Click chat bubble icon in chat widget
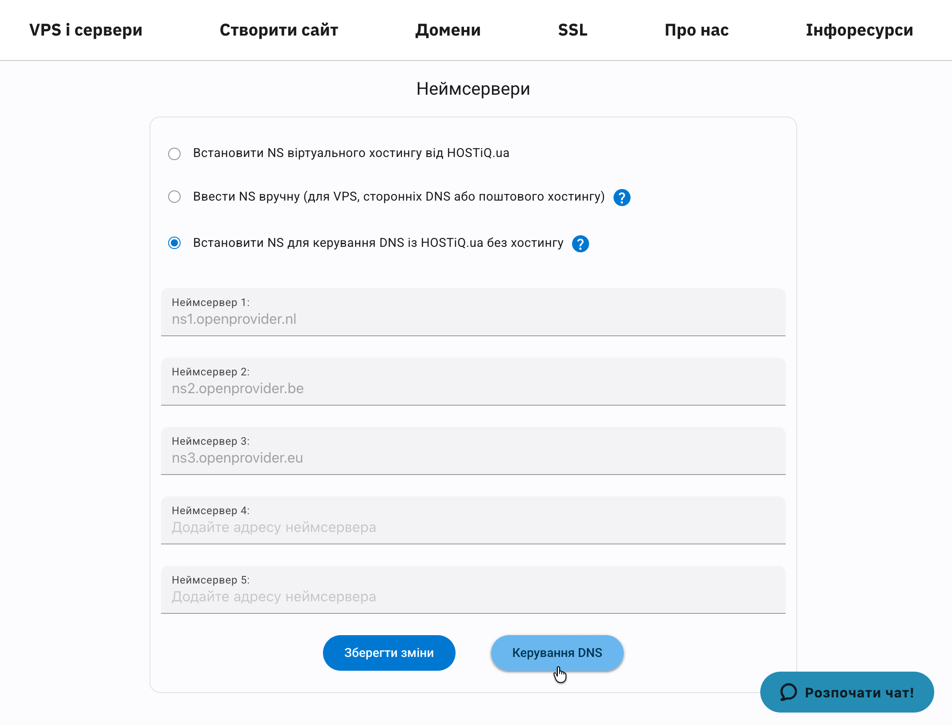This screenshot has width=952, height=725. tap(789, 692)
